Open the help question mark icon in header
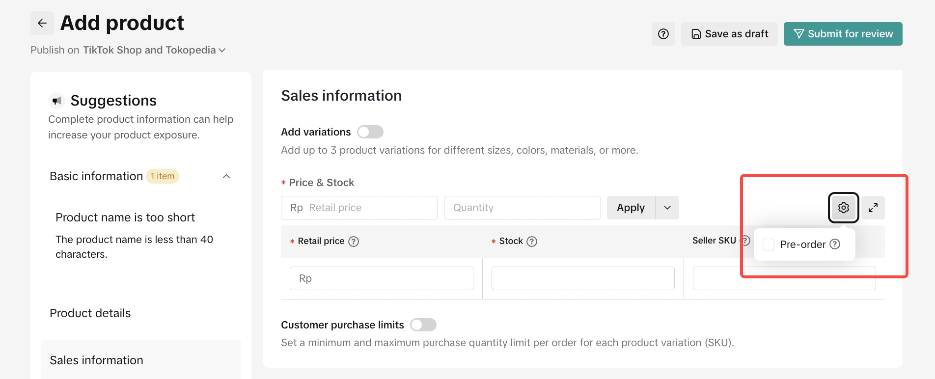 [x=663, y=34]
